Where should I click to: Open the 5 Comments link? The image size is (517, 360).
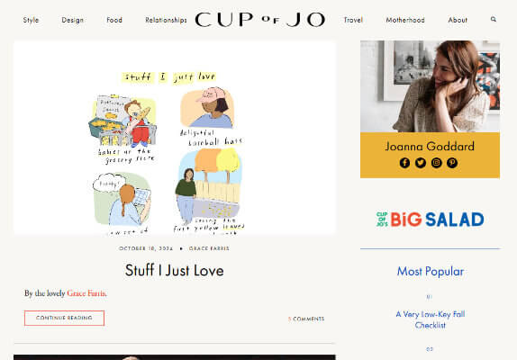point(306,319)
